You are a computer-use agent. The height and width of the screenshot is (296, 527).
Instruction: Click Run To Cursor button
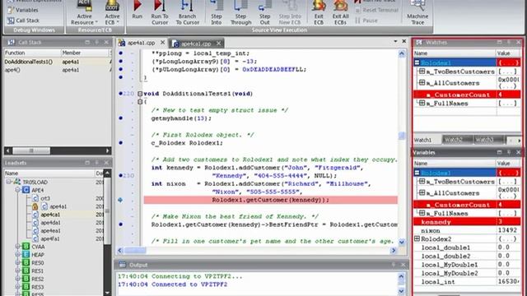[159, 13]
